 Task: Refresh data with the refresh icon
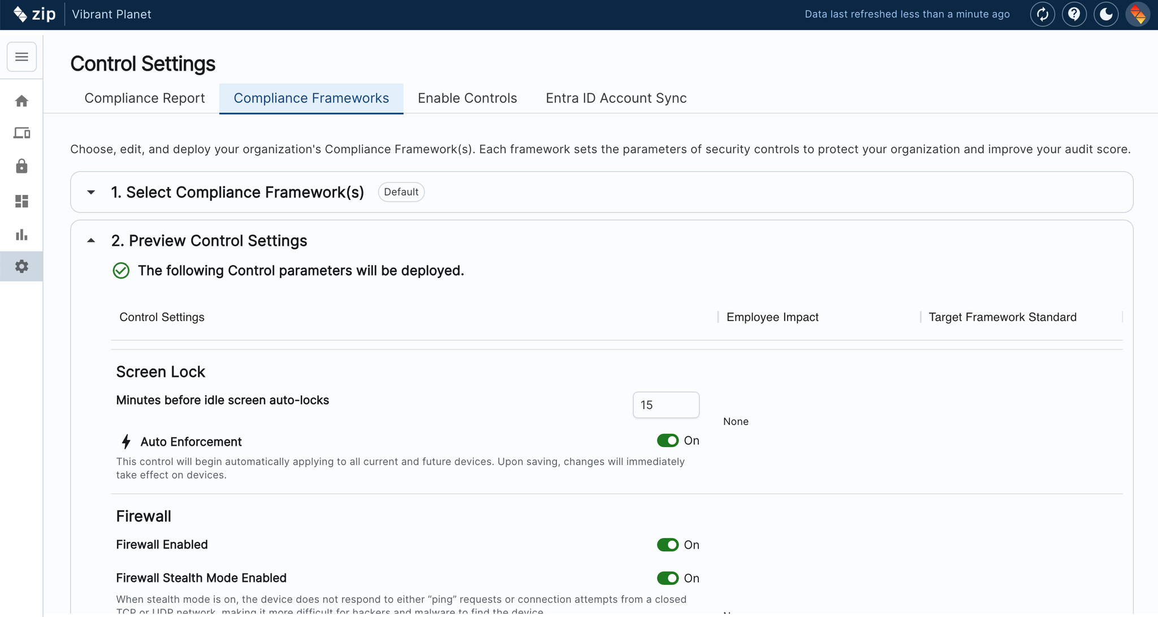[x=1042, y=14]
